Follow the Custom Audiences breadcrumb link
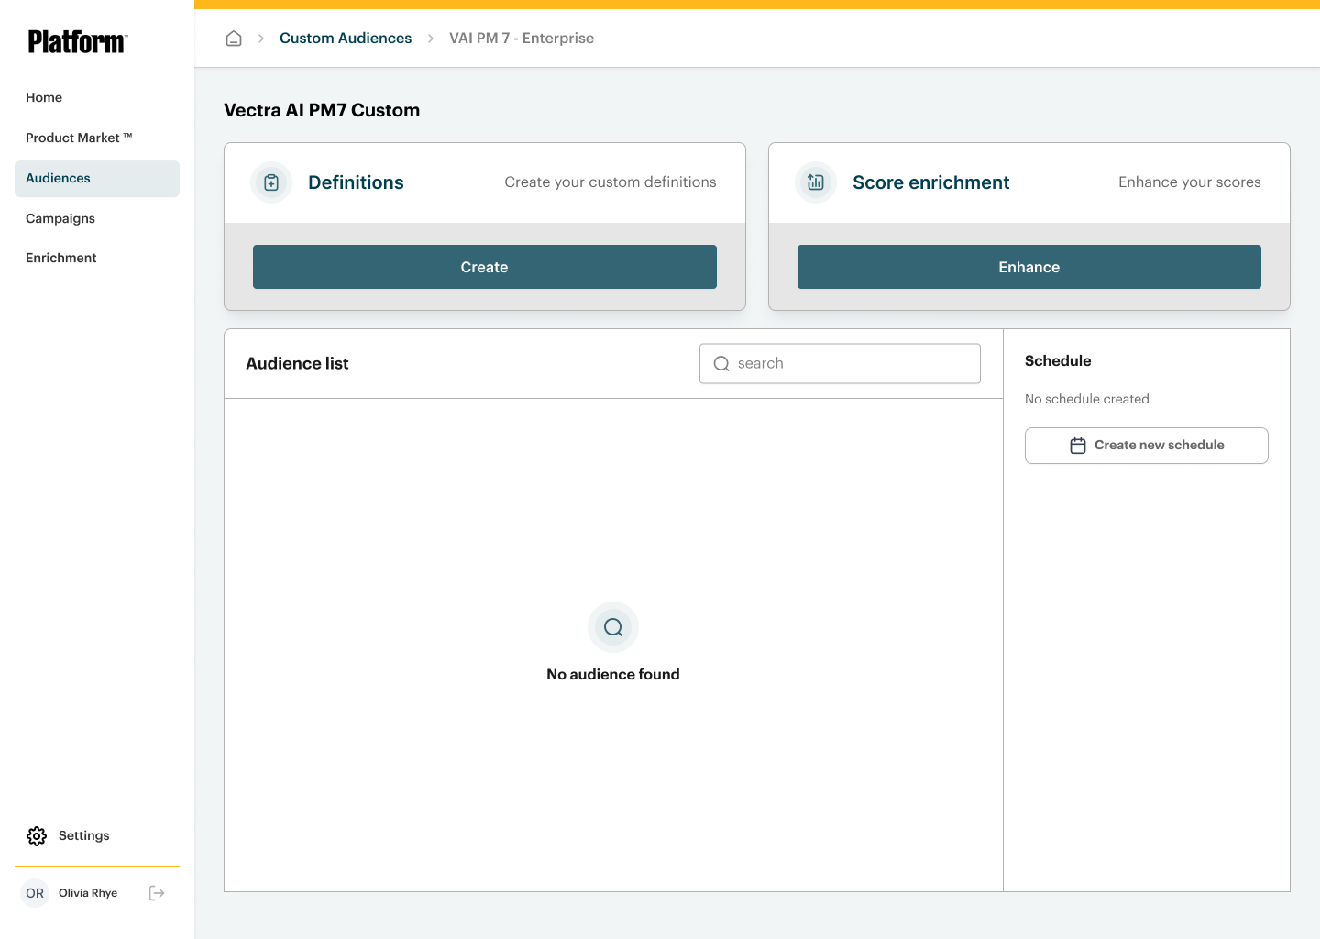This screenshot has height=939, width=1320. pyautogui.click(x=346, y=39)
